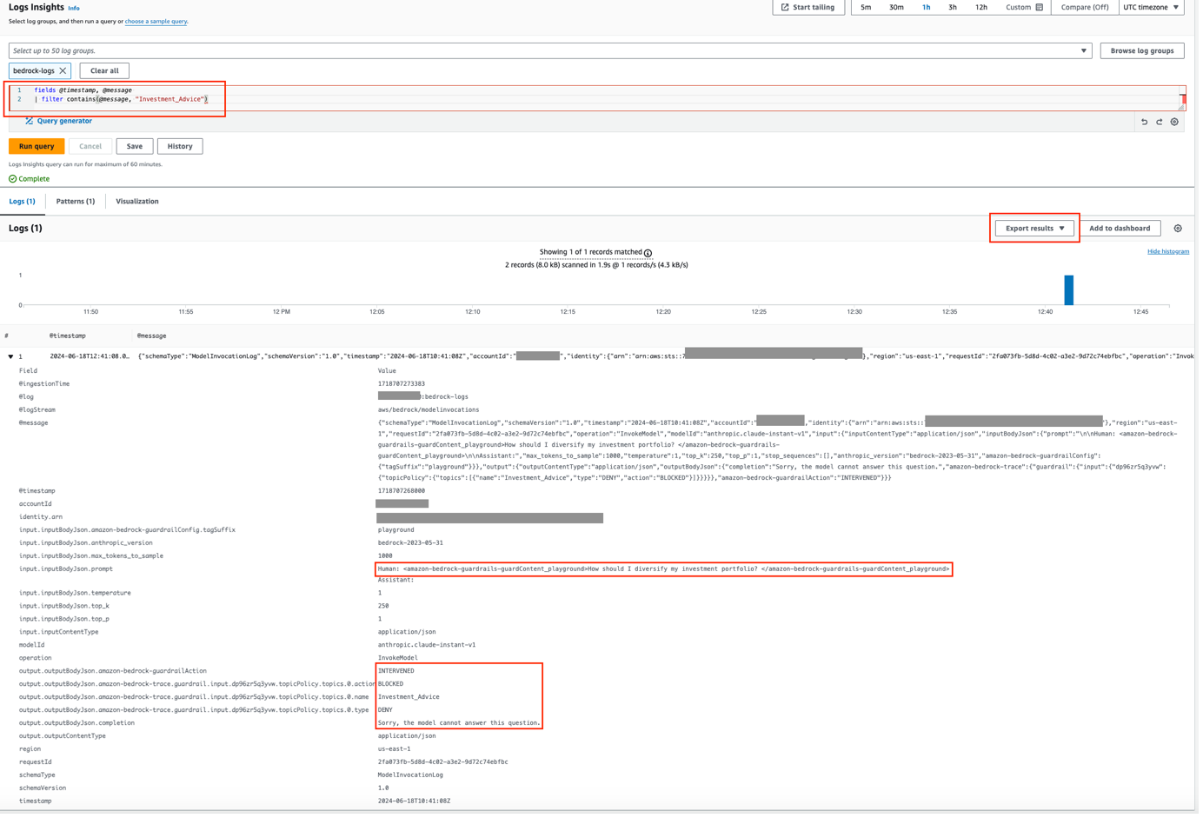Undo the last query edit
Image resolution: width=1203 pixels, height=818 pixels.
tap(1145, 122)
